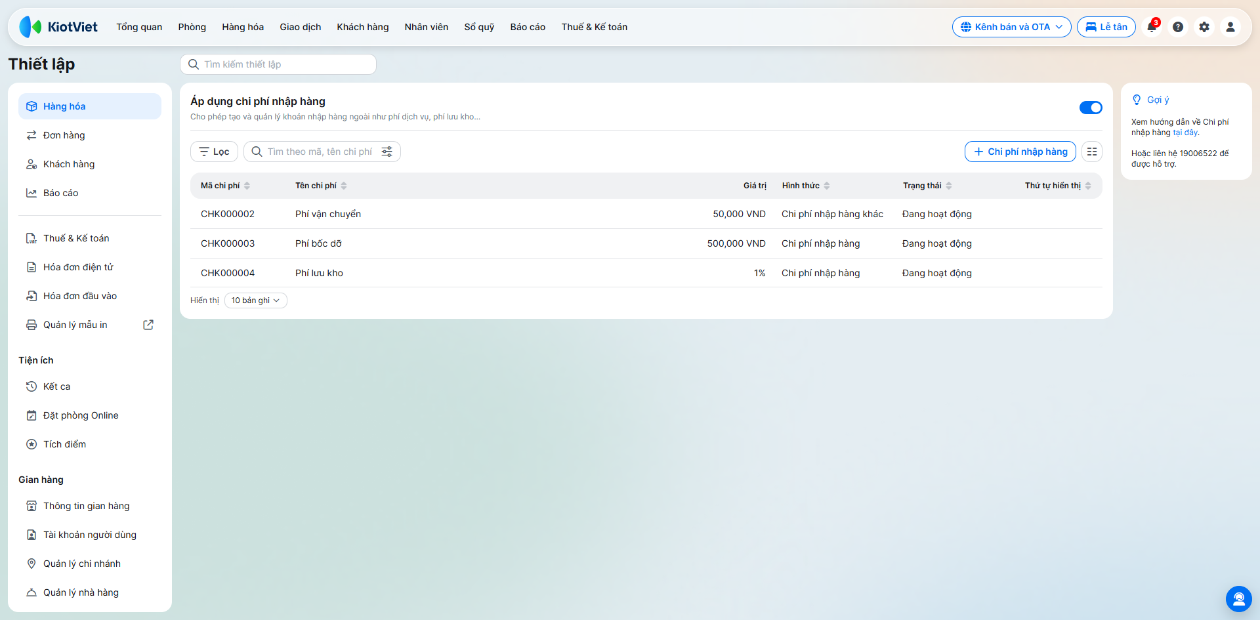The image size is (1260, 620).
Task: Open the Sổ quỹ menu
Action: pos(479,27)
